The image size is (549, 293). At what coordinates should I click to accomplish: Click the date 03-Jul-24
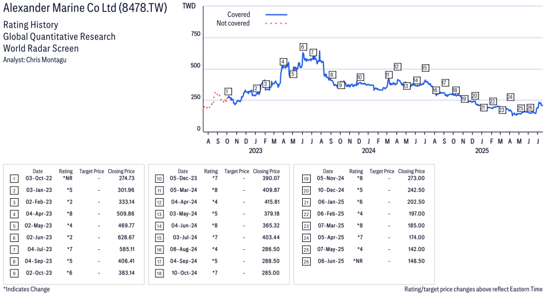pos(185,237)
